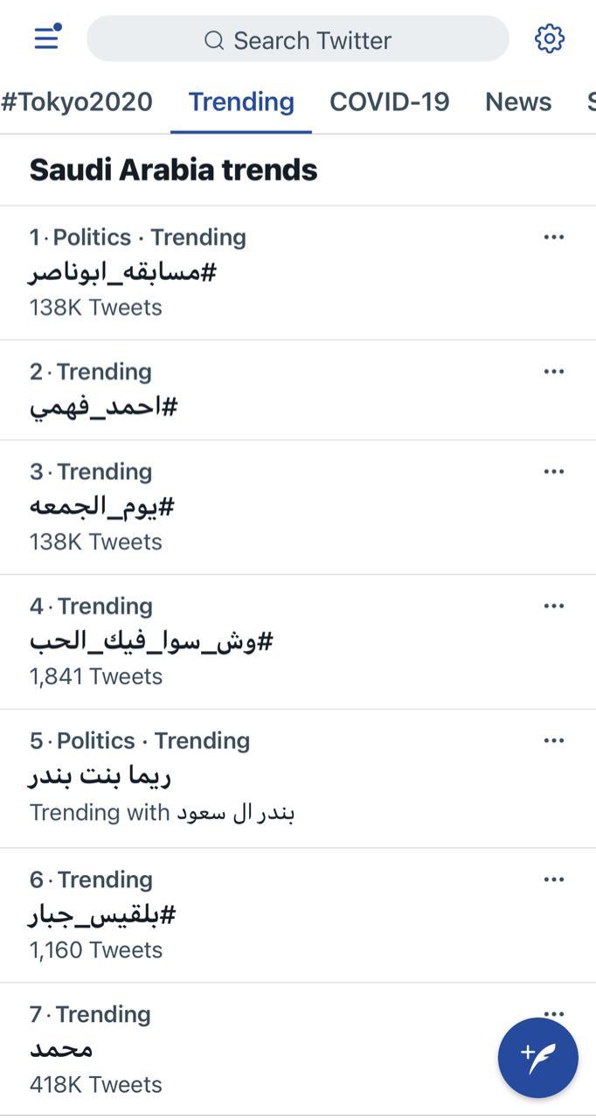Tap the compose new tweet button
596x1120 pixels.
pos(537,1056)
